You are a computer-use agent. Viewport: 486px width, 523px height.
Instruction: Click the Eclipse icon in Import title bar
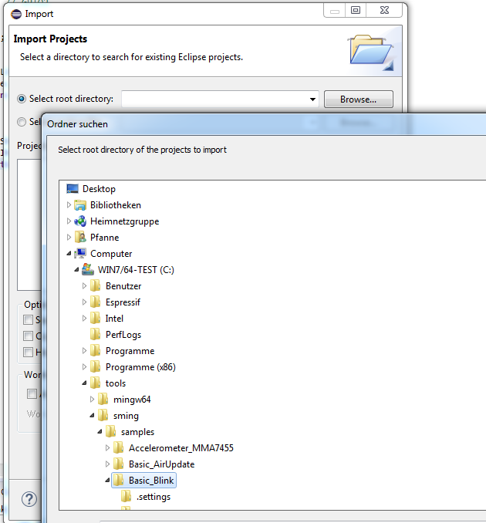16,14
